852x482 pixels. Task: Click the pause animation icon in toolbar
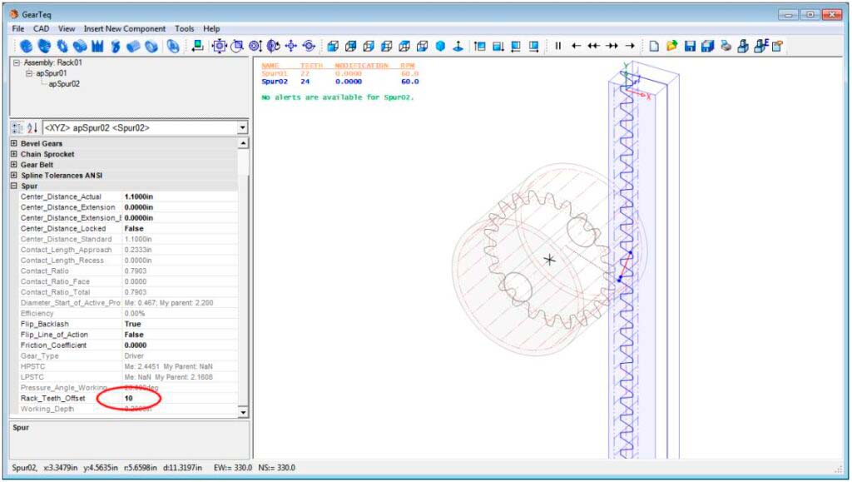click(x=558, y=47)
